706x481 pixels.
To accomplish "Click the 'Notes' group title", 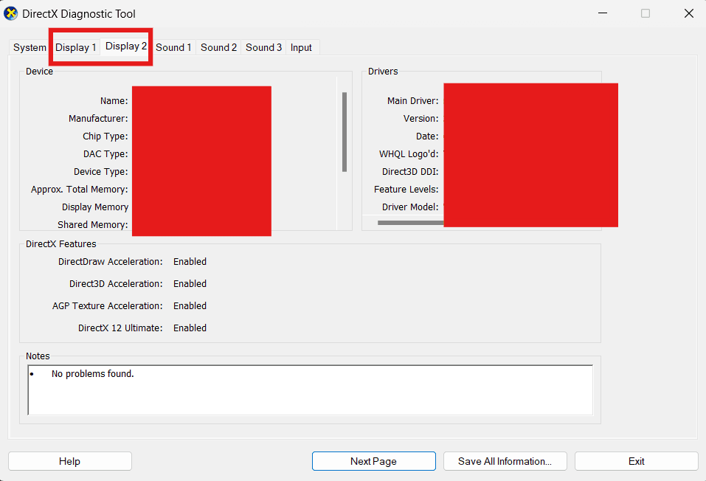I will [38, 356].
